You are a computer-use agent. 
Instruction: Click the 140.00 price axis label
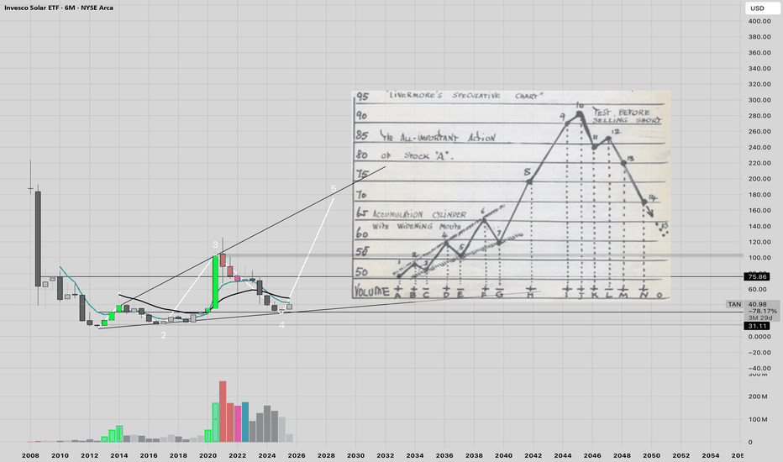point(759,226)
